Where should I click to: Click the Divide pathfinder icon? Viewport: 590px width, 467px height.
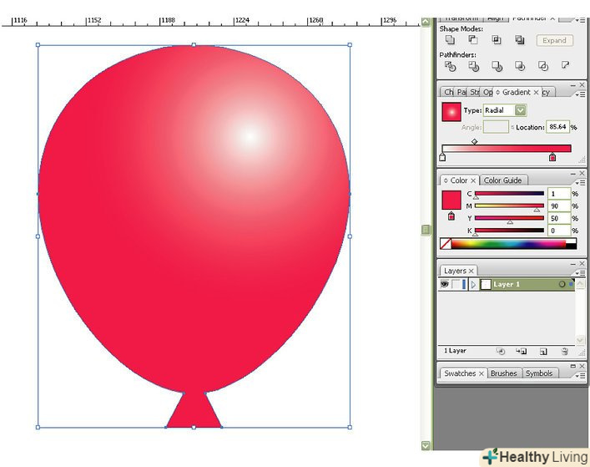click(451, 65)
